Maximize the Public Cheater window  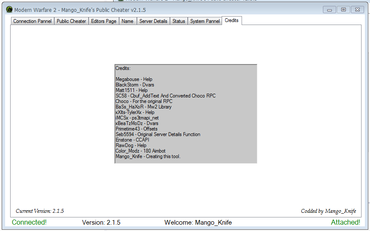click(x=343, y=10)
